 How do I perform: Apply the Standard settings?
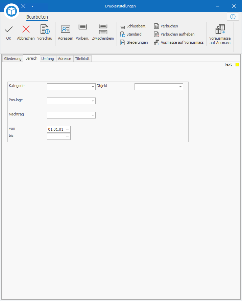[131, 34]
